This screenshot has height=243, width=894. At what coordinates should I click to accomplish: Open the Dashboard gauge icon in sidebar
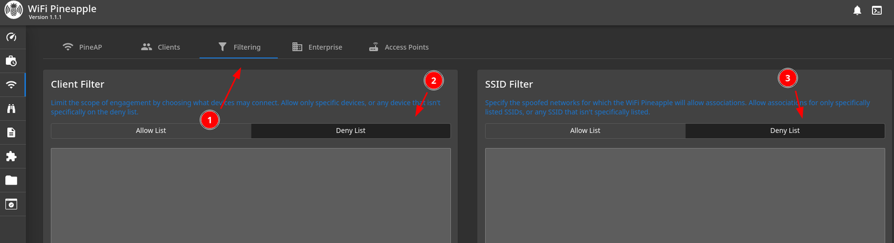pyautogui.click(x=11, y=37)
